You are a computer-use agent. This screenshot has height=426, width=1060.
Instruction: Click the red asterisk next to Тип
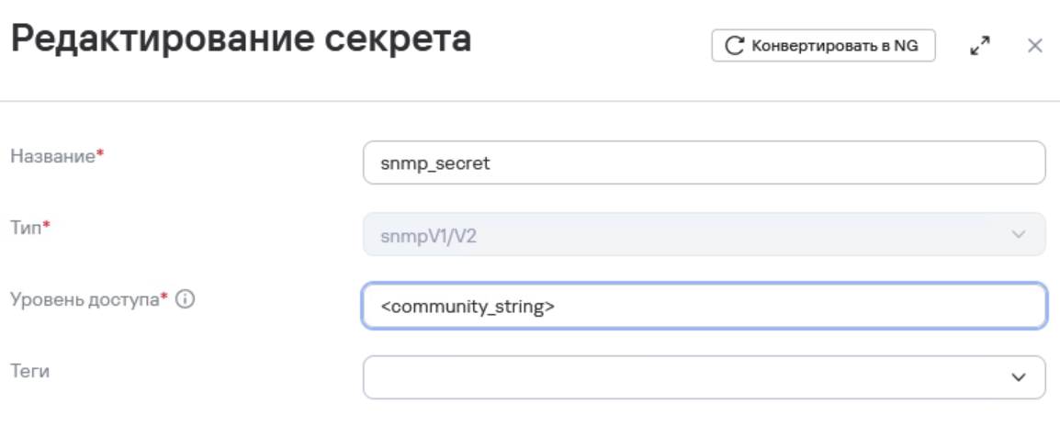47,226
